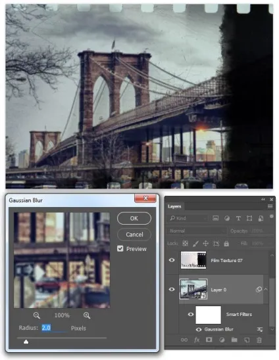
Task: Zoom in the Gaussian Blur preview
Action: point(87,315)
